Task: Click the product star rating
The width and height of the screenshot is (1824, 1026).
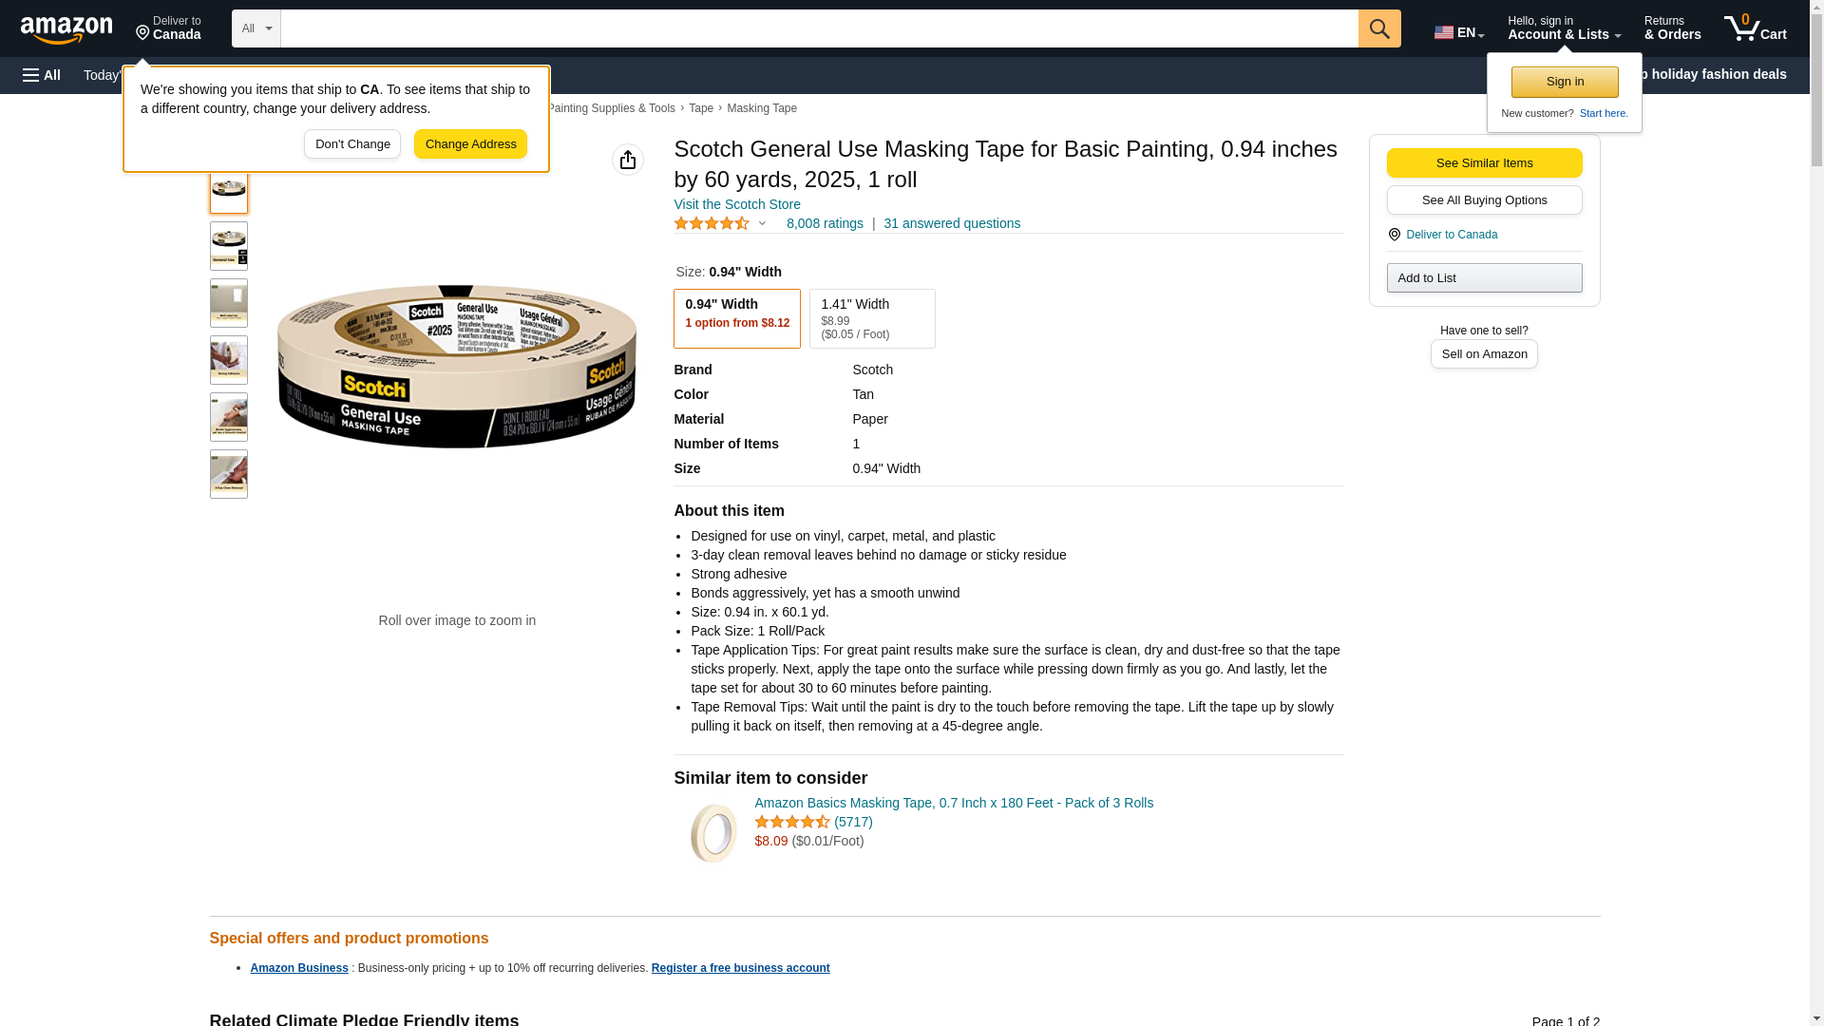Action: (x=712, y=223)
